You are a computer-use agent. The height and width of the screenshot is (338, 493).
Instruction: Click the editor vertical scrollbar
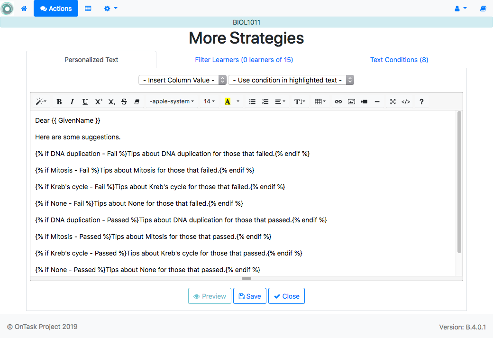click(459, 183)
